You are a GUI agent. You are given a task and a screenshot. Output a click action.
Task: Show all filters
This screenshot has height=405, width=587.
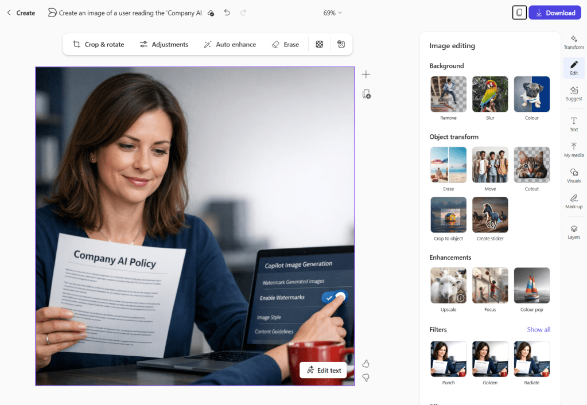pyautogui.click(x=538, y=329)
